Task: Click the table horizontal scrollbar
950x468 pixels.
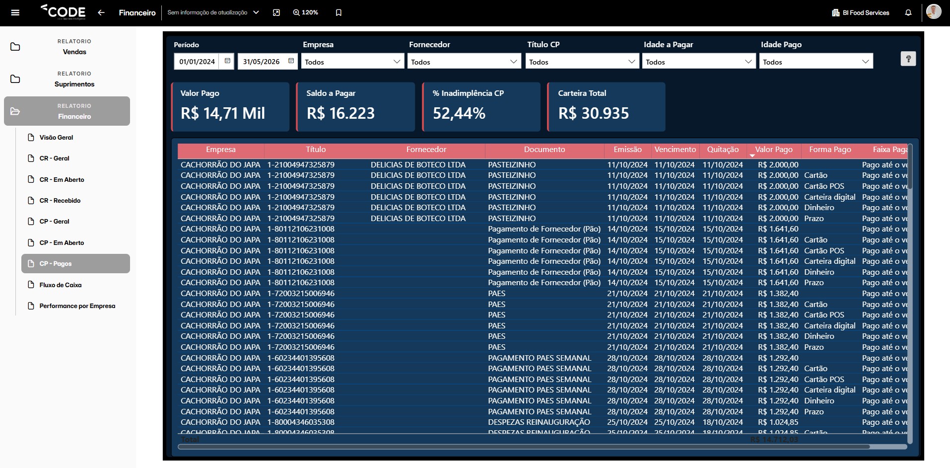Action: (524, 447)
